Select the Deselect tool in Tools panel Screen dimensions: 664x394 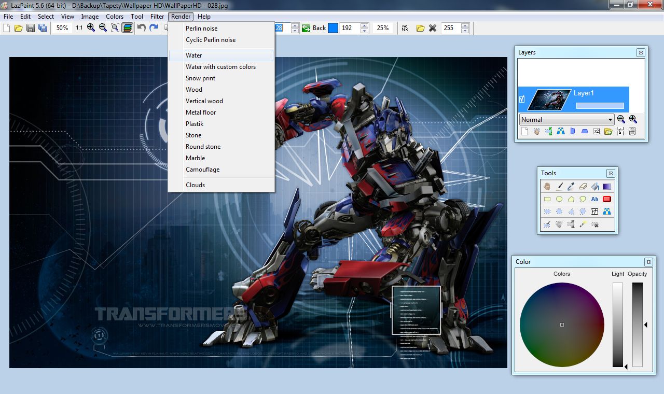(x=595, y=224)
